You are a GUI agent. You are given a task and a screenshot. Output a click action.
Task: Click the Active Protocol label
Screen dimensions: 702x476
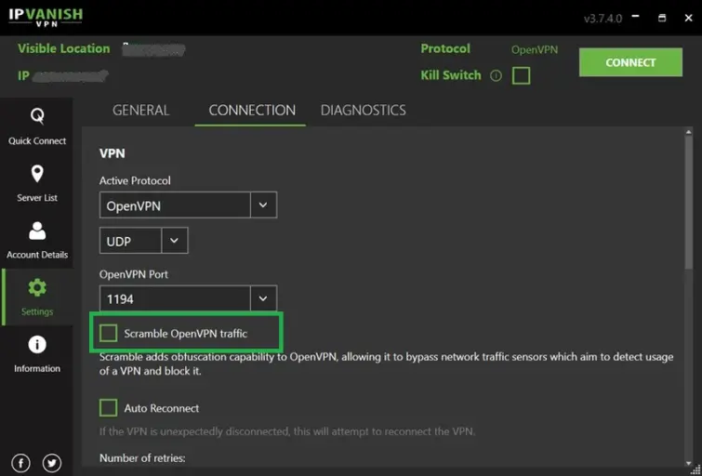(135, 180)
